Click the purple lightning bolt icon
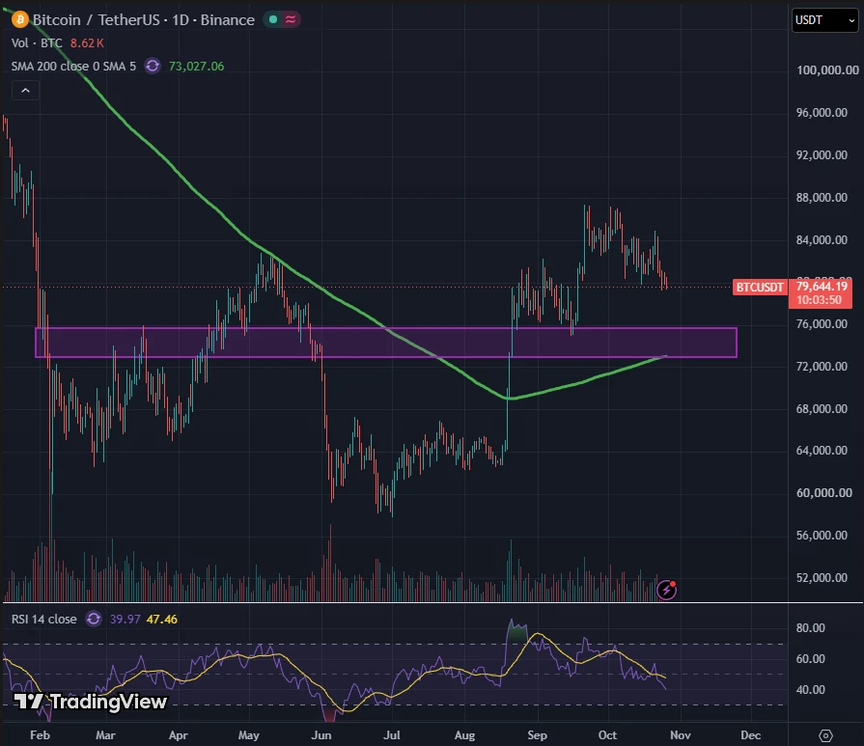This screenshot has width=864, height=746. click(667, 590)
